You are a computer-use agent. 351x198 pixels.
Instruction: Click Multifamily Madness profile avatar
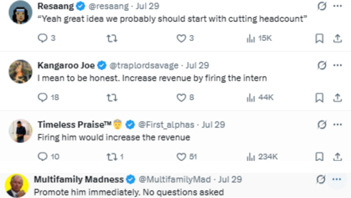click(x=17, y=185)
